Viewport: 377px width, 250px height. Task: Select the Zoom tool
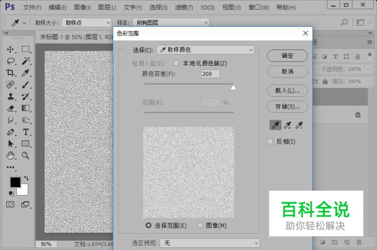tap(26, 156)
